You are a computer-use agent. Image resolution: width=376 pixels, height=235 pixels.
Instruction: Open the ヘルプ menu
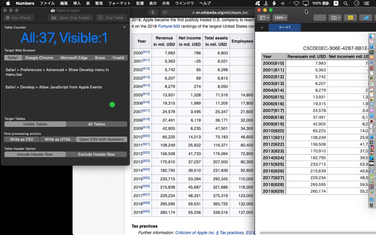point(205,3)
